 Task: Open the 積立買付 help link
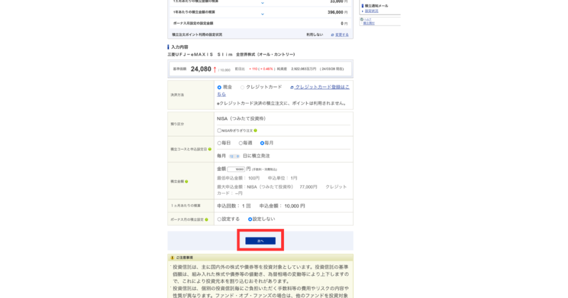point(369,23)
